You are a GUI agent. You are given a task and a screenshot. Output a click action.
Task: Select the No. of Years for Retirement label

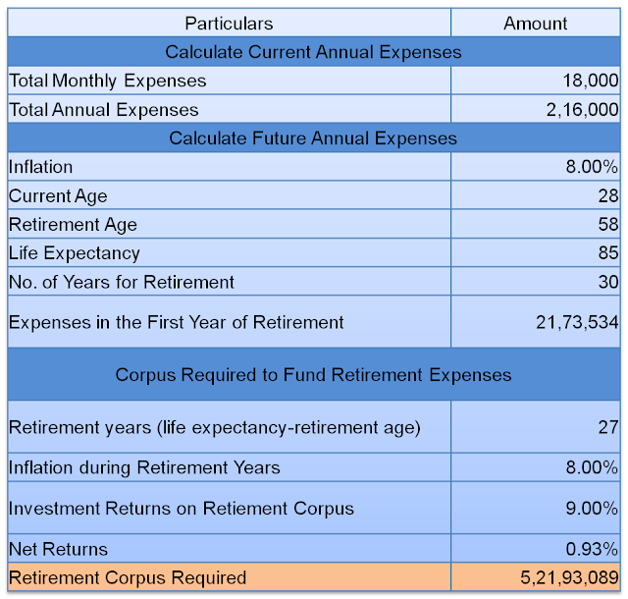point(122,282)
